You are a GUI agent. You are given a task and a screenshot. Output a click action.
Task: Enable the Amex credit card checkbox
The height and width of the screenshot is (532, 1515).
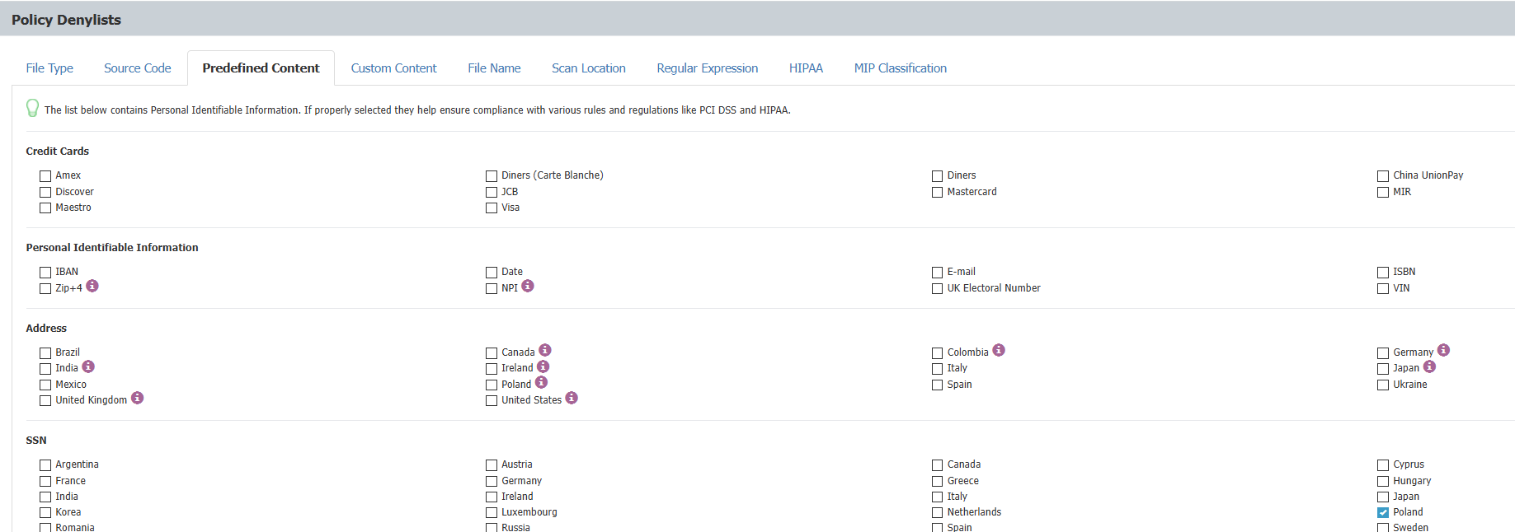(x=45, y=176)
